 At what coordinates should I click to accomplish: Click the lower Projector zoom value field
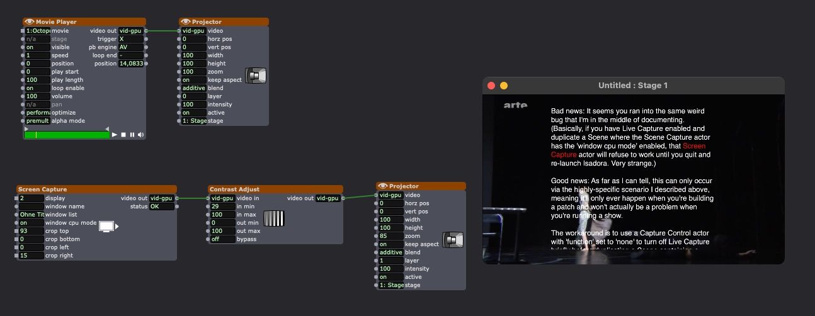(x=390, y=236)
